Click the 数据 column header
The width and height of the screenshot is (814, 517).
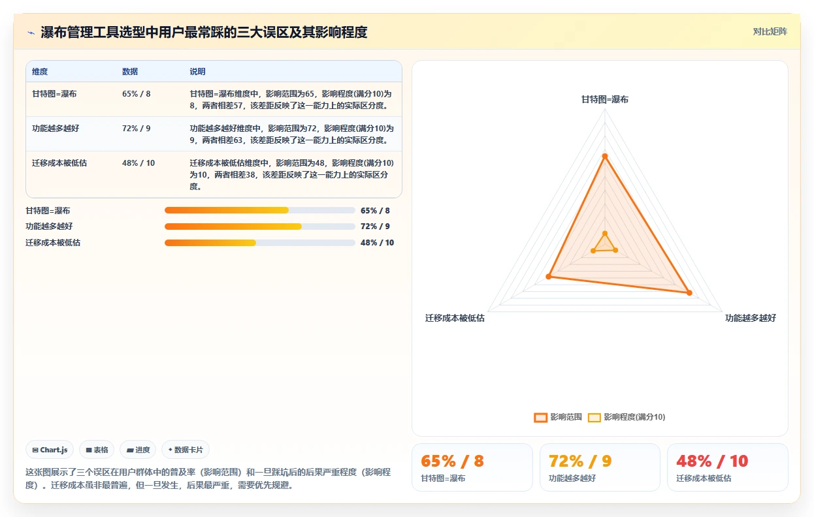[x=130, y=72]
